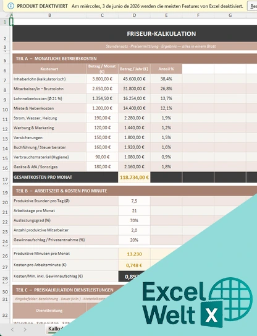Select the Miete & Nebenkosten cell

(x=49, y=108)
